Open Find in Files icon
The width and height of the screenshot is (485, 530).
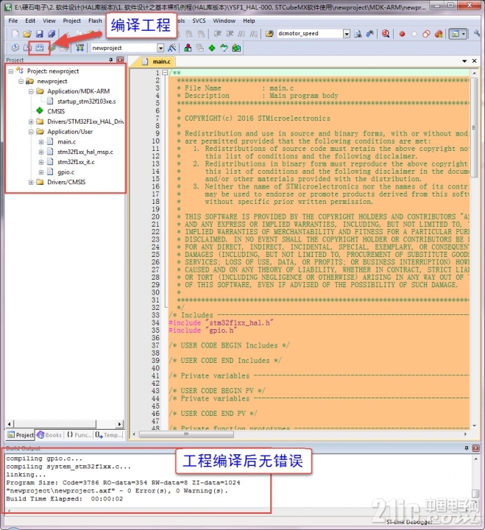click(269, 33)
